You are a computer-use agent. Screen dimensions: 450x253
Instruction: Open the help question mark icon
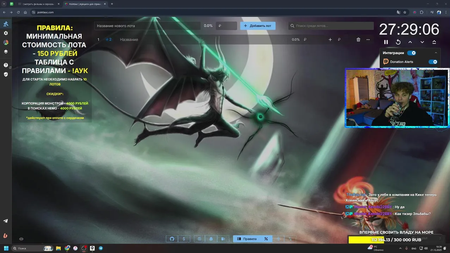(x=6, y=65)
